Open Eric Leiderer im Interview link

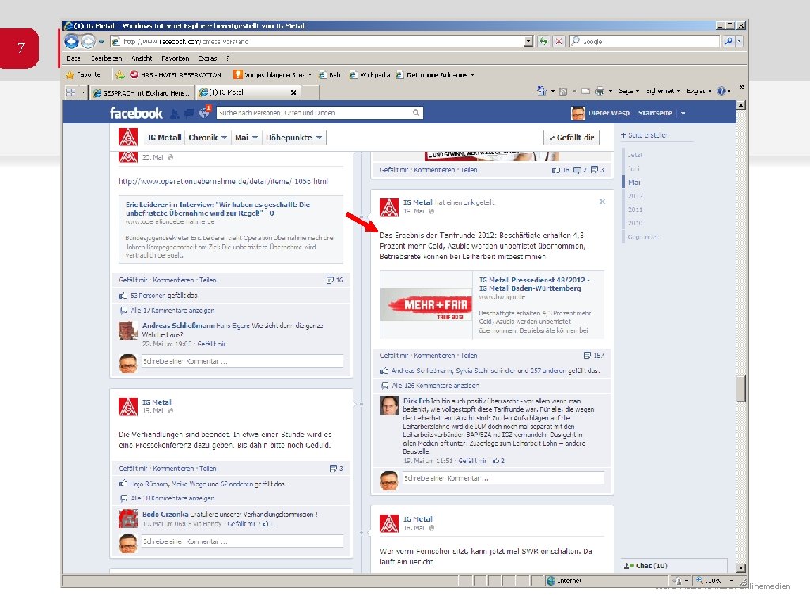point(218,209)
